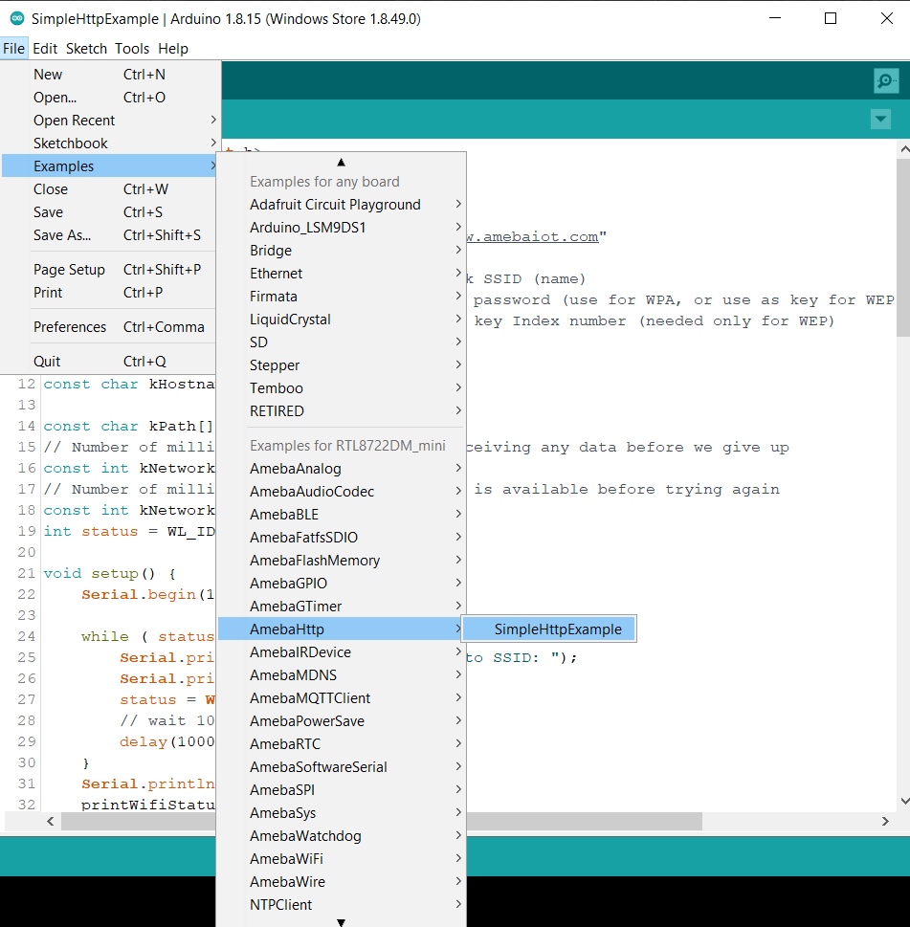This screenshot has height=927, width=910.
Task: Open the AmebaMDNS examples submenu
Action: click(342, 675)
